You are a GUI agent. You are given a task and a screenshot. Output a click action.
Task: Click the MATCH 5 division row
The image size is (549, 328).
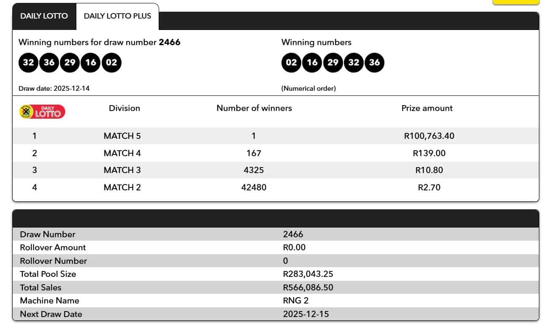coord(122,136)
